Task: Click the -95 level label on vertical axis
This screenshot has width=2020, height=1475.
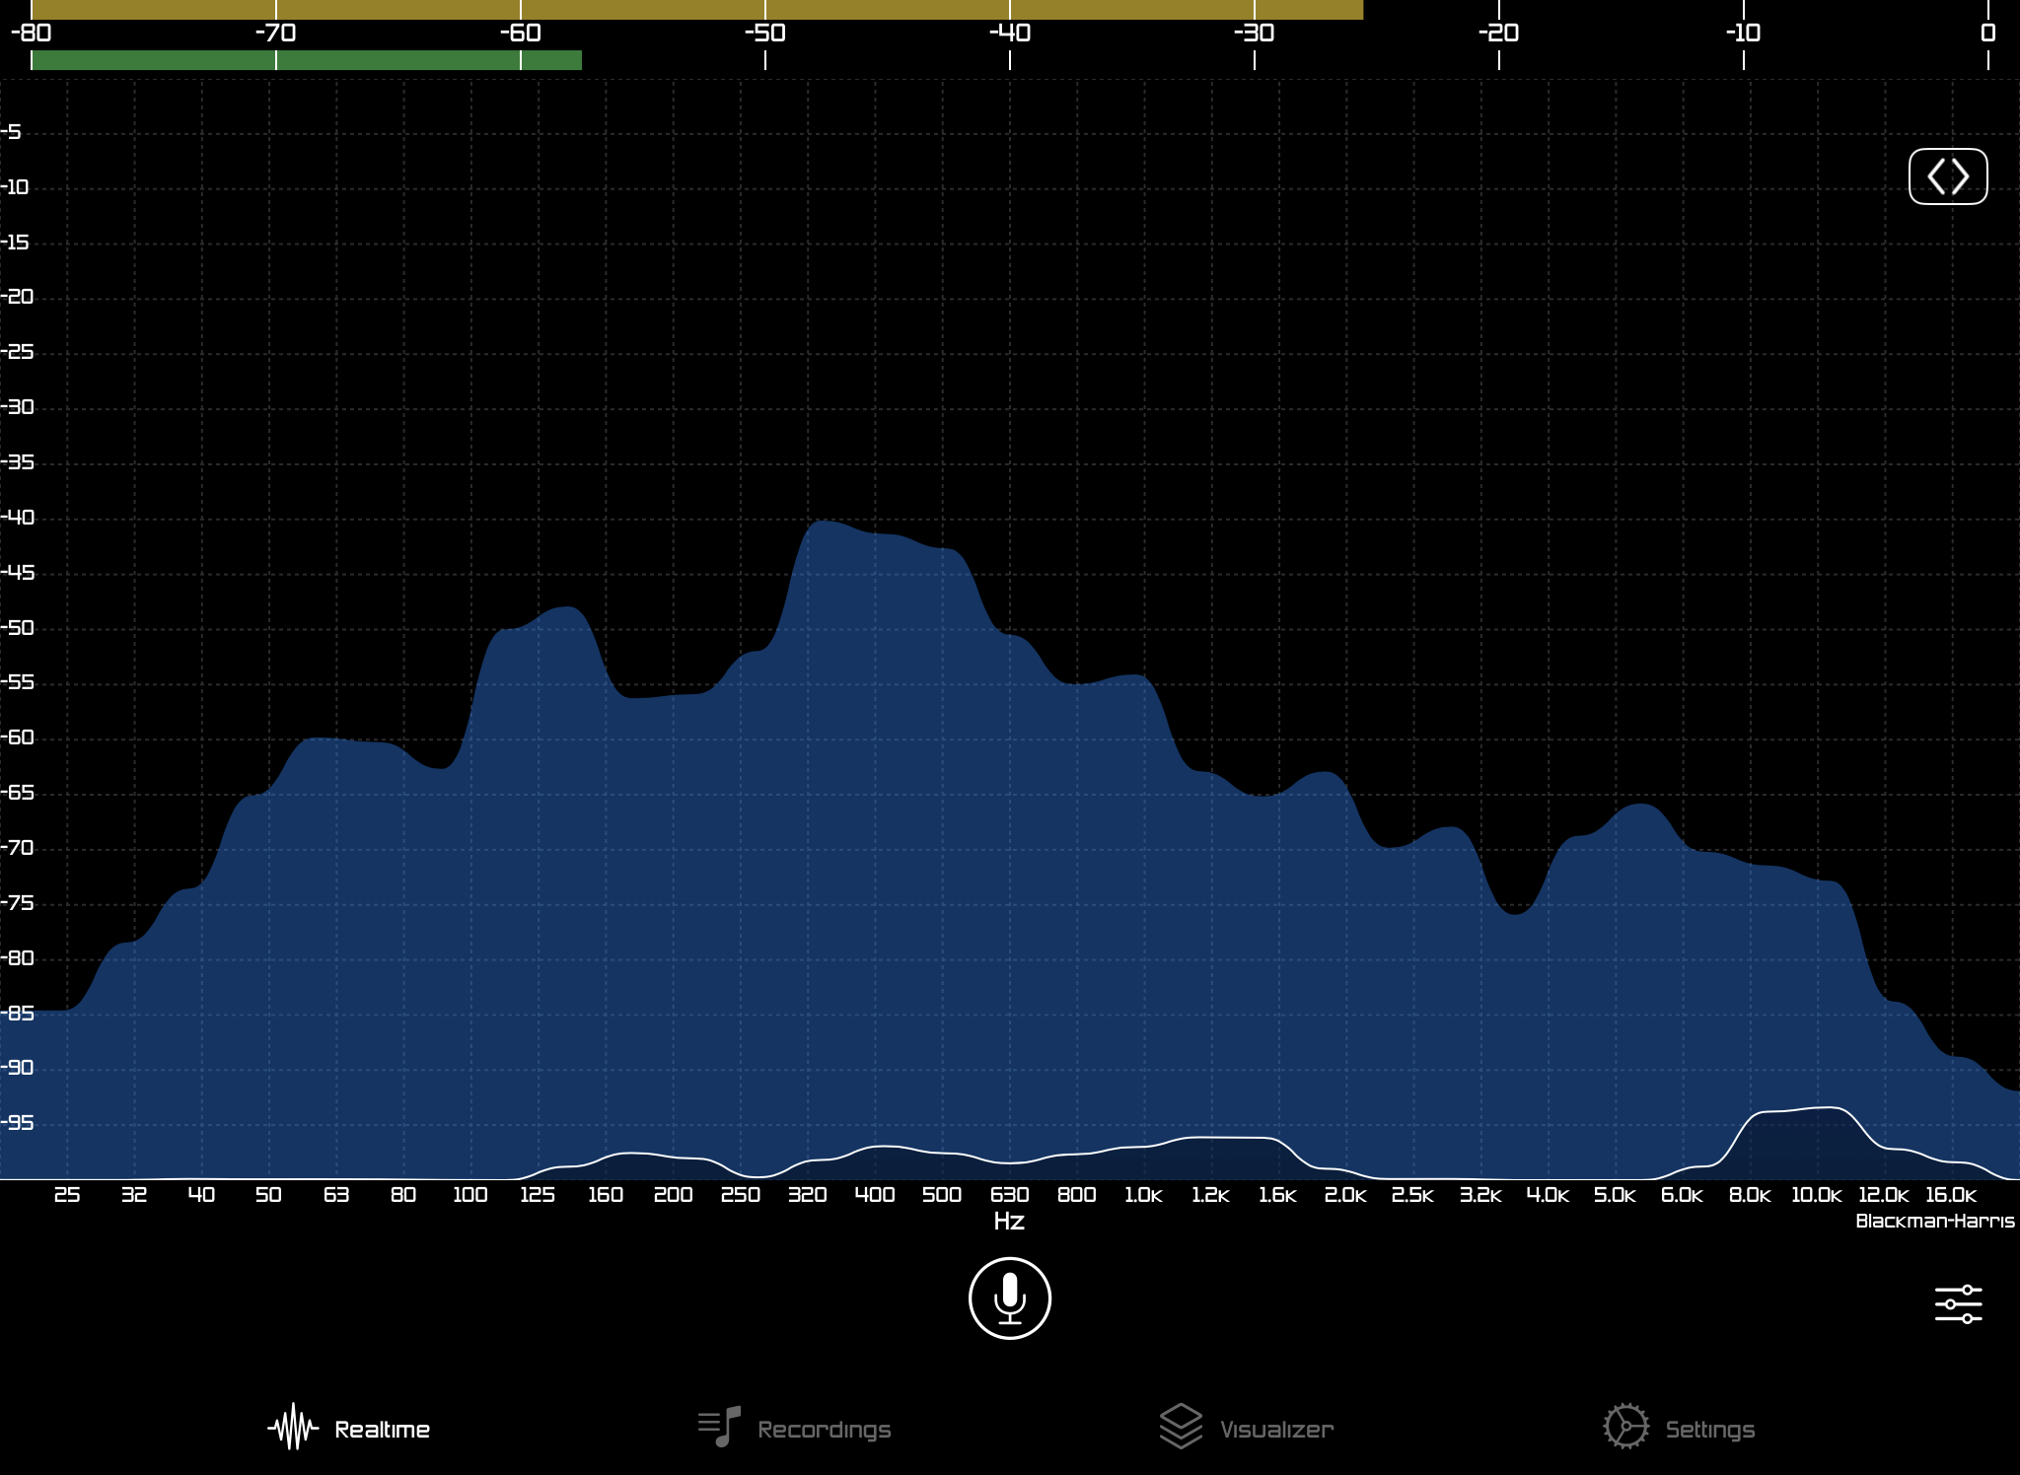Action: pos(18,1123)
